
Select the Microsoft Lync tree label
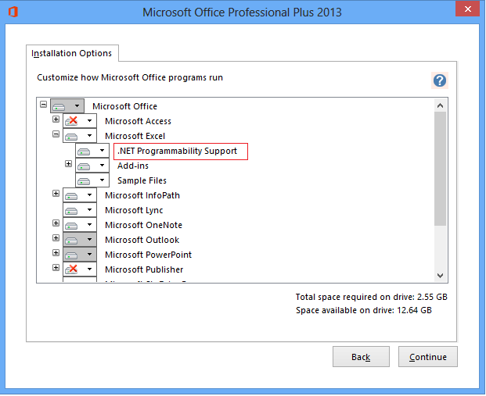pos(134,210)
